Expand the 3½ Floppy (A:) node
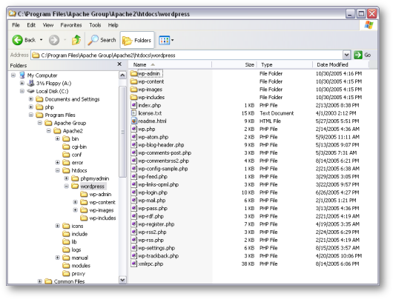The height and width of the screenshot is (299, 393). tap(22, 83)
